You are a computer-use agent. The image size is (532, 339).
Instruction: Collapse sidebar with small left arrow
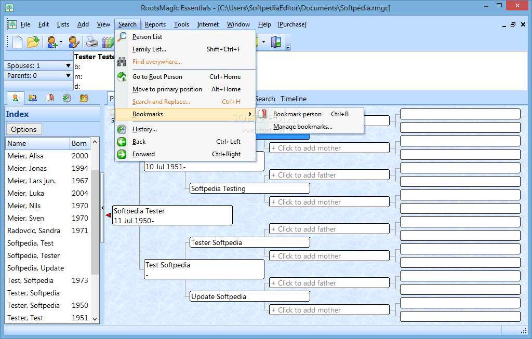pos(102,208)
